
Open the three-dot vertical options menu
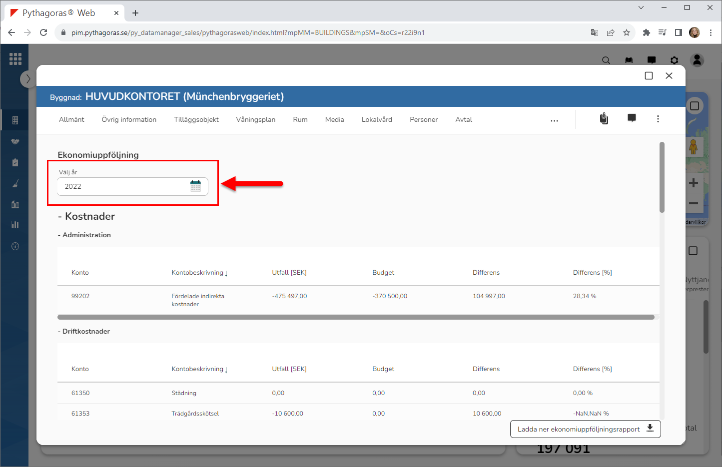tap(658, 119)
